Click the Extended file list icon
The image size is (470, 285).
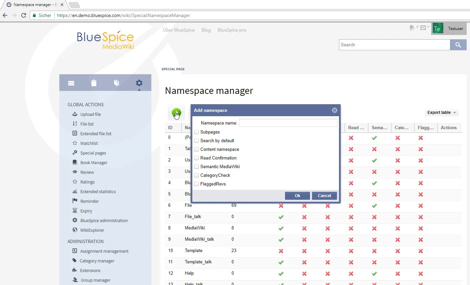coord(75,134)
